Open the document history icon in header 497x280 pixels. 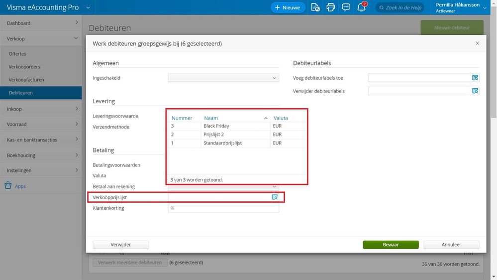315,7
